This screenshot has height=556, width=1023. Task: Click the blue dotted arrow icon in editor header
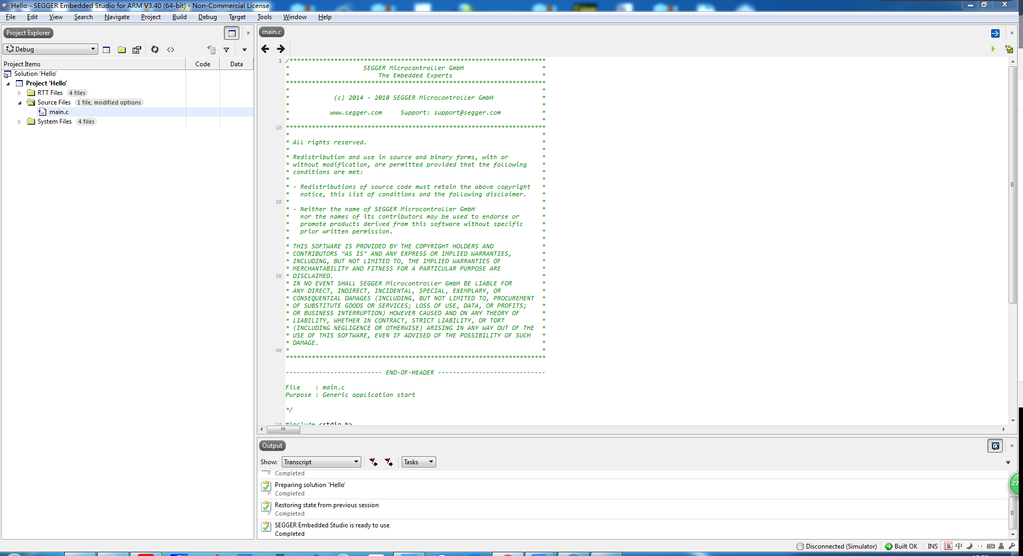point(995,33)
